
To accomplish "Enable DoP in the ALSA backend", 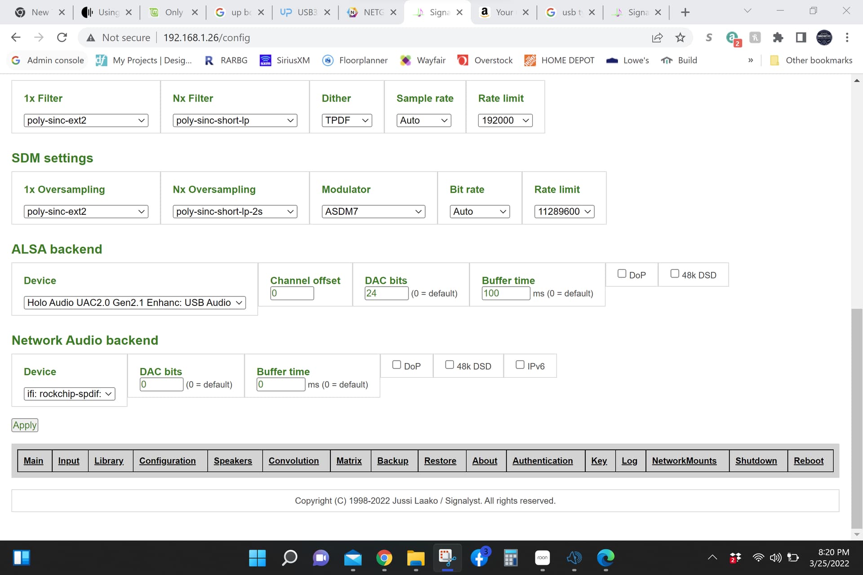I will pos(622,274).
